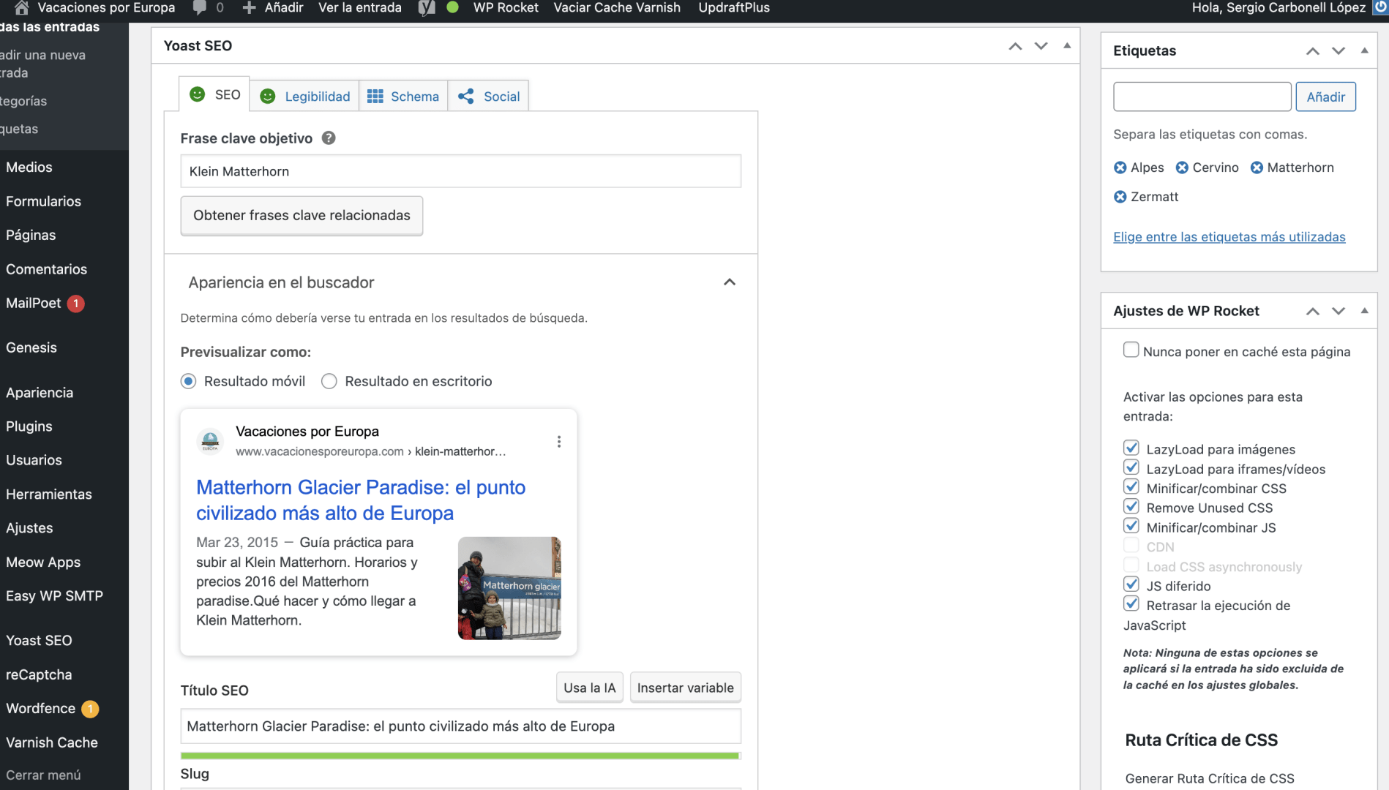Screen dimensions: 1389x790
Task: Uncheck Retrasar la ejecución de JavaScript
Action: pos(1131,603)
